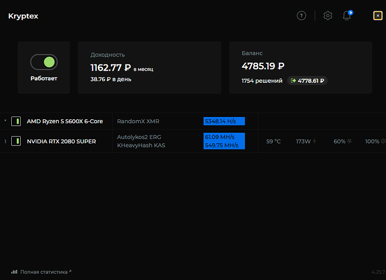
Task: Click the NVIDIA RTX 2080 SUPER name
Action: click(61, 142)
